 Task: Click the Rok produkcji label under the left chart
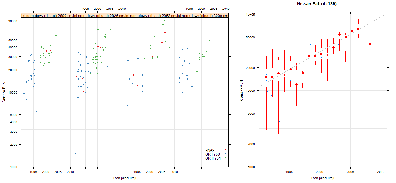click(125, 178)
